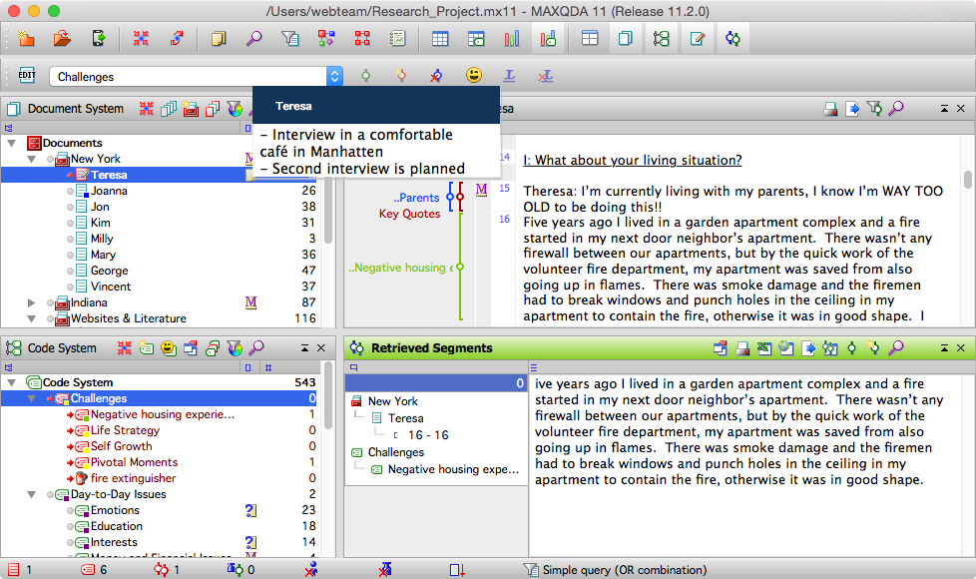Open an existing project via the folder icon
This screenshot has width=976, height=579.
[62, 39]
